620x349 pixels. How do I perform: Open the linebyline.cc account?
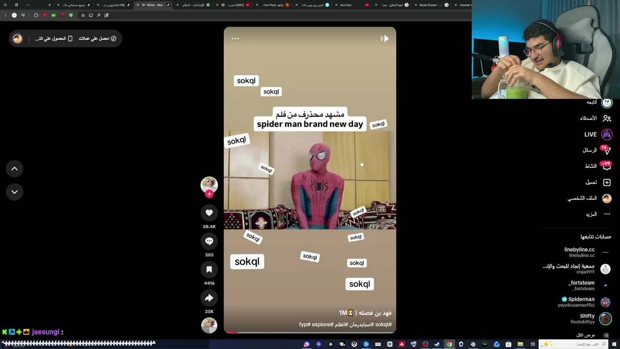coord(586,252)
